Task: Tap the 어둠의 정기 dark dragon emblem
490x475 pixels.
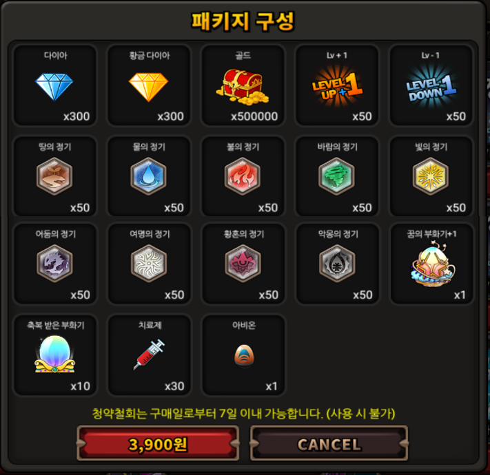Action: [x=54, y=264]
